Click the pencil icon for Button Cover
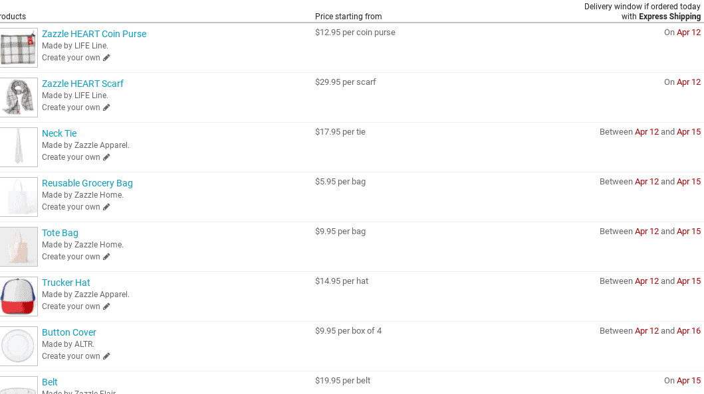Image resolution: width=704 pixels, height=394 pixels. (106, 356)
